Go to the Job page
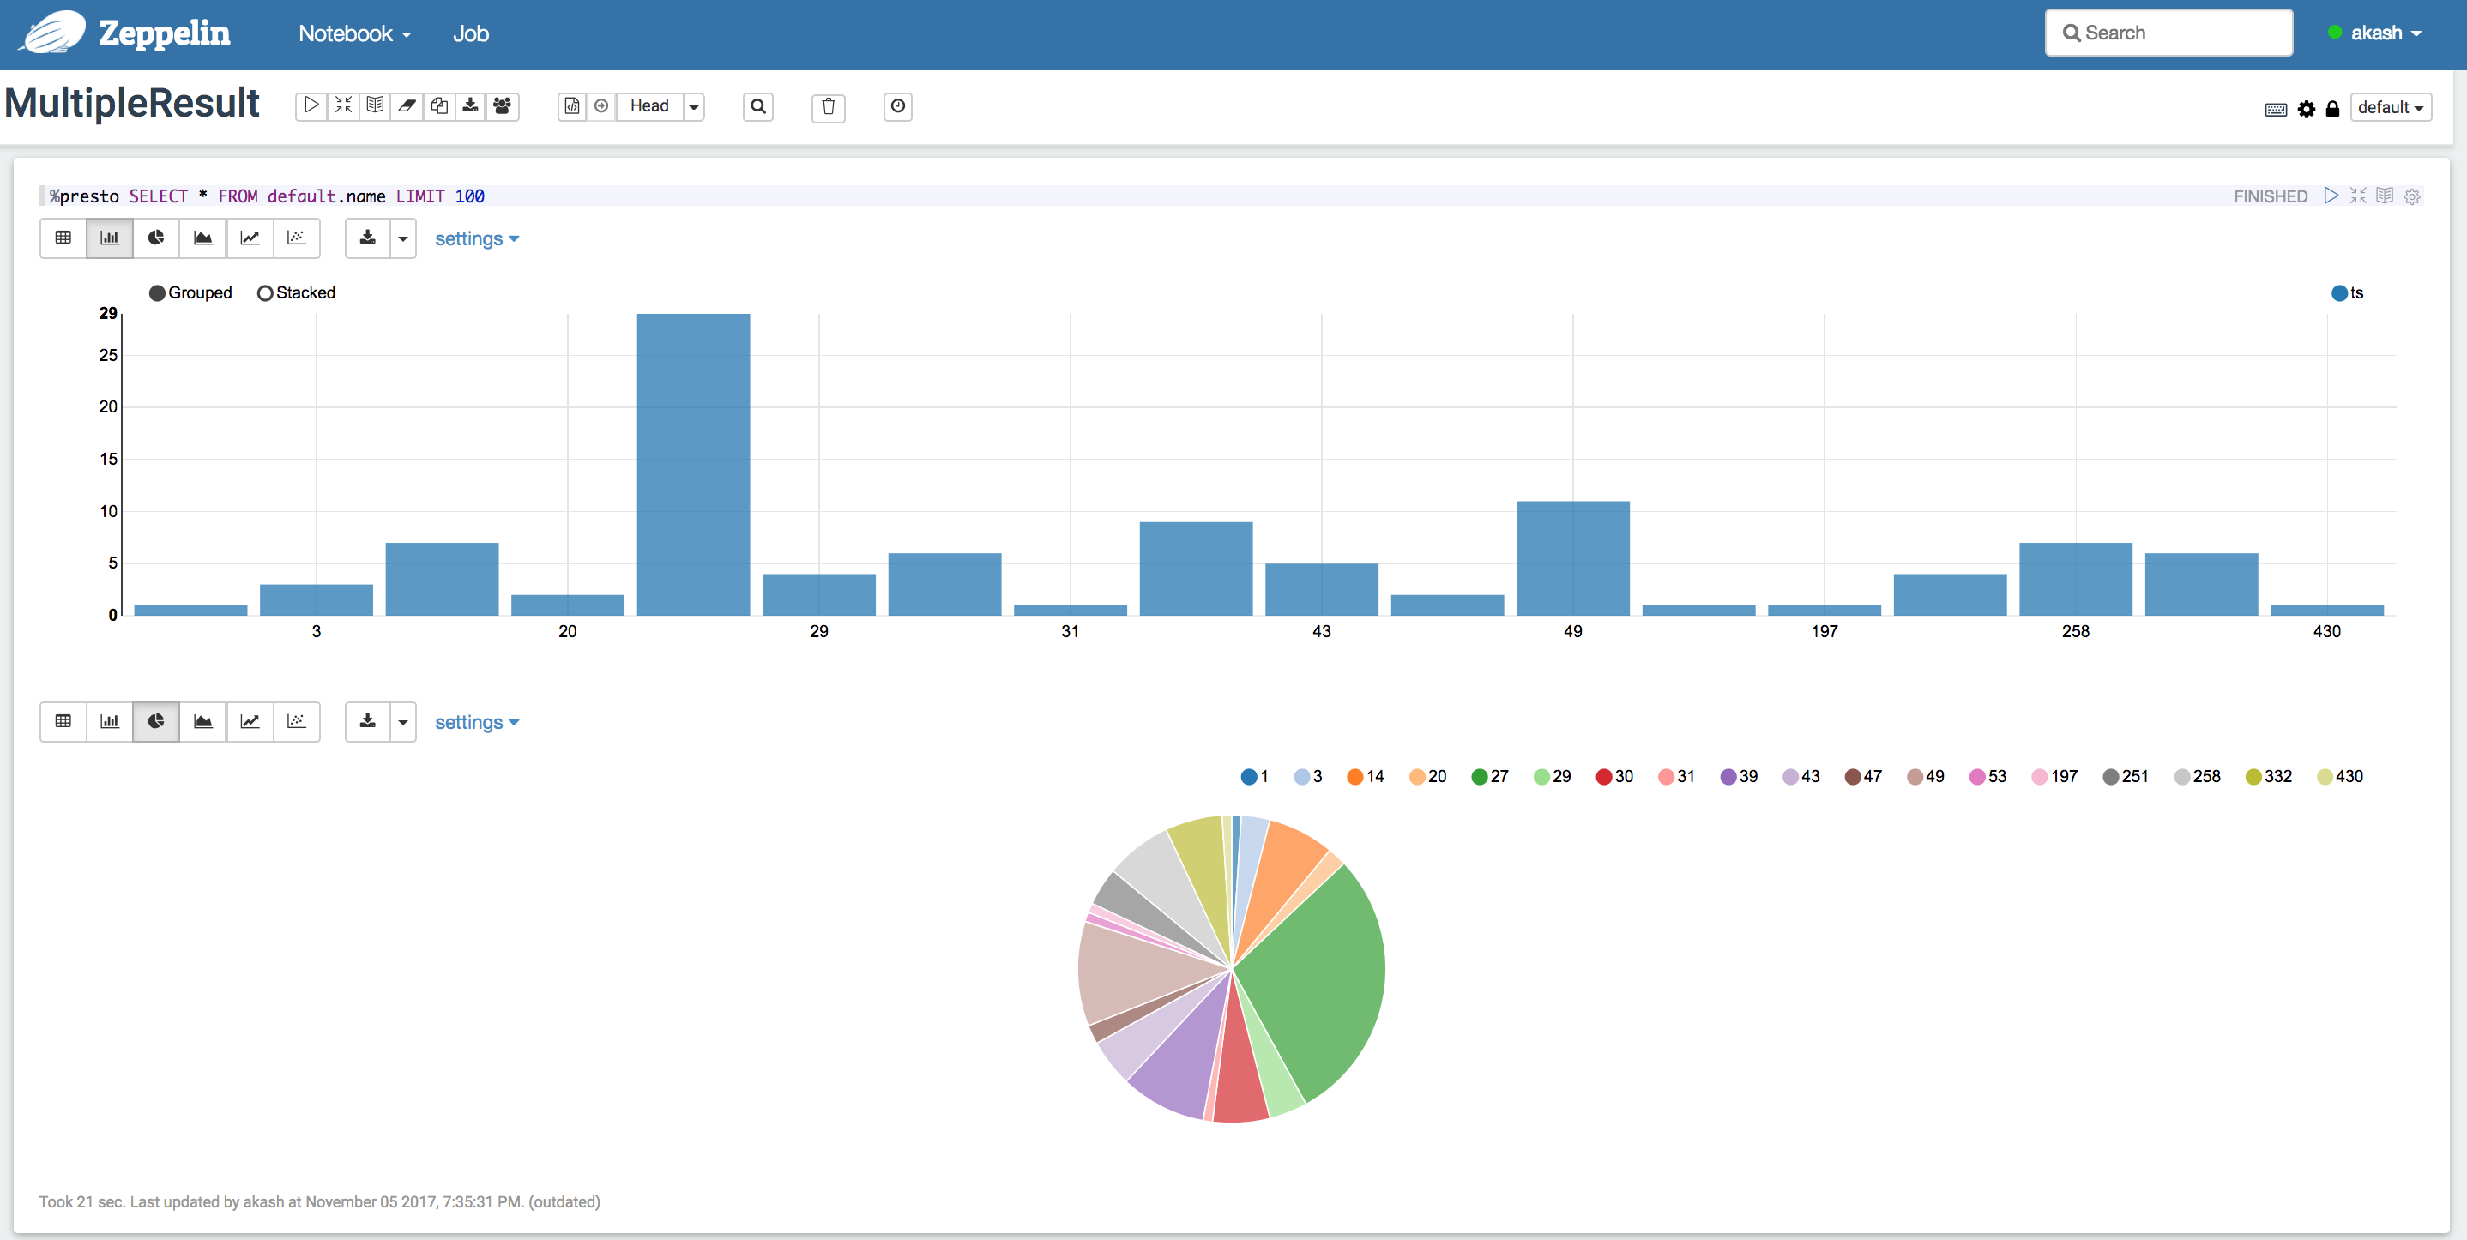Image resolution: width=2467 pixels, height=1240 pixels. coord(470,33)
